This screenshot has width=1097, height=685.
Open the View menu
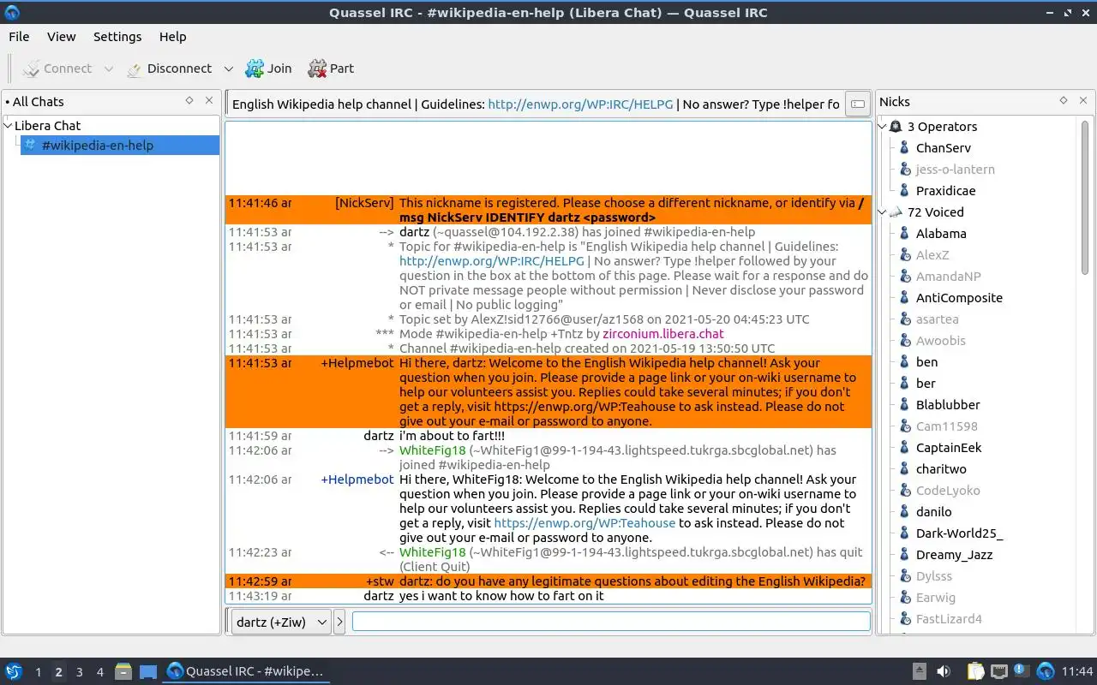(61, 37)
